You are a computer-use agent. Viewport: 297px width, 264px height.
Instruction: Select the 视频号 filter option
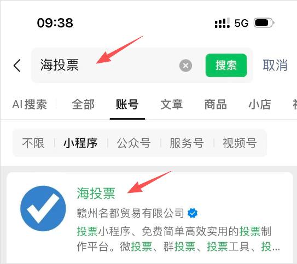coord(240,143)
